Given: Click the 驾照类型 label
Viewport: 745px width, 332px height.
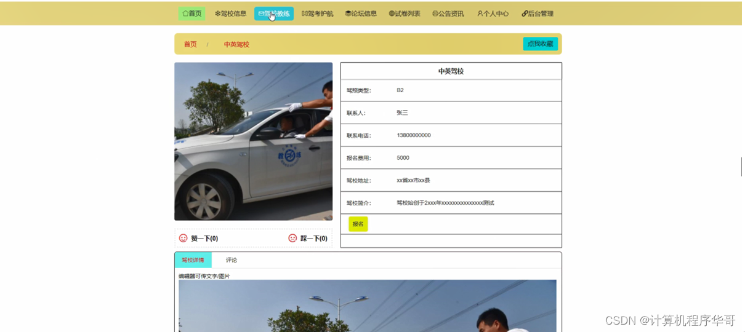Looking at the screenshot, I should tap(359, 90).
